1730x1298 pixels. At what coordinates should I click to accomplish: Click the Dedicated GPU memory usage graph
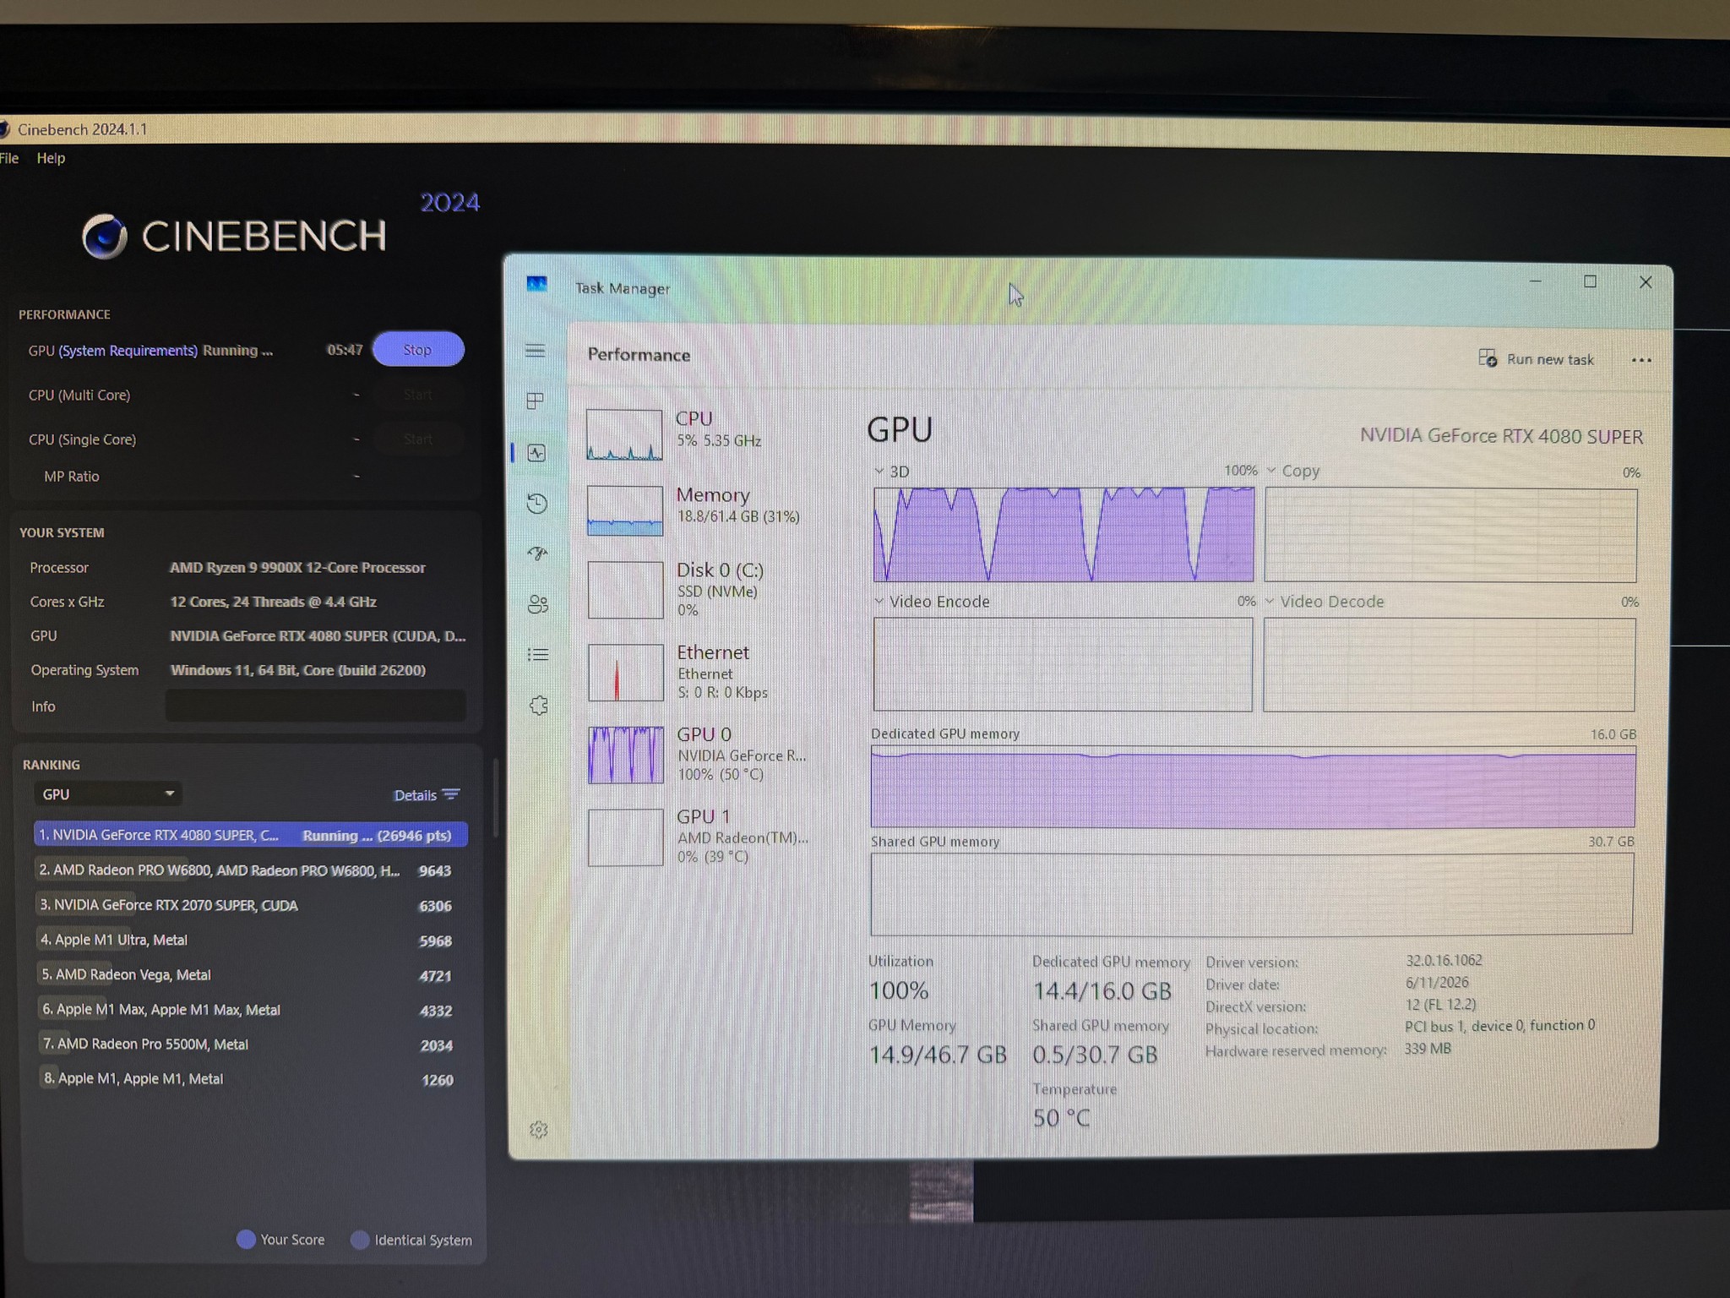[1253, 787]
